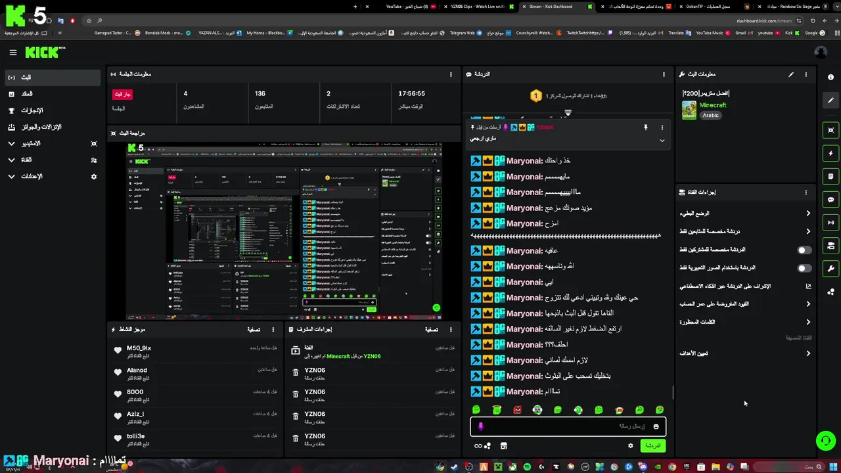Switch to the YZN06 Clips browser tab
Viewport: 841px width, 473px height.
click(x=478, y=7)
